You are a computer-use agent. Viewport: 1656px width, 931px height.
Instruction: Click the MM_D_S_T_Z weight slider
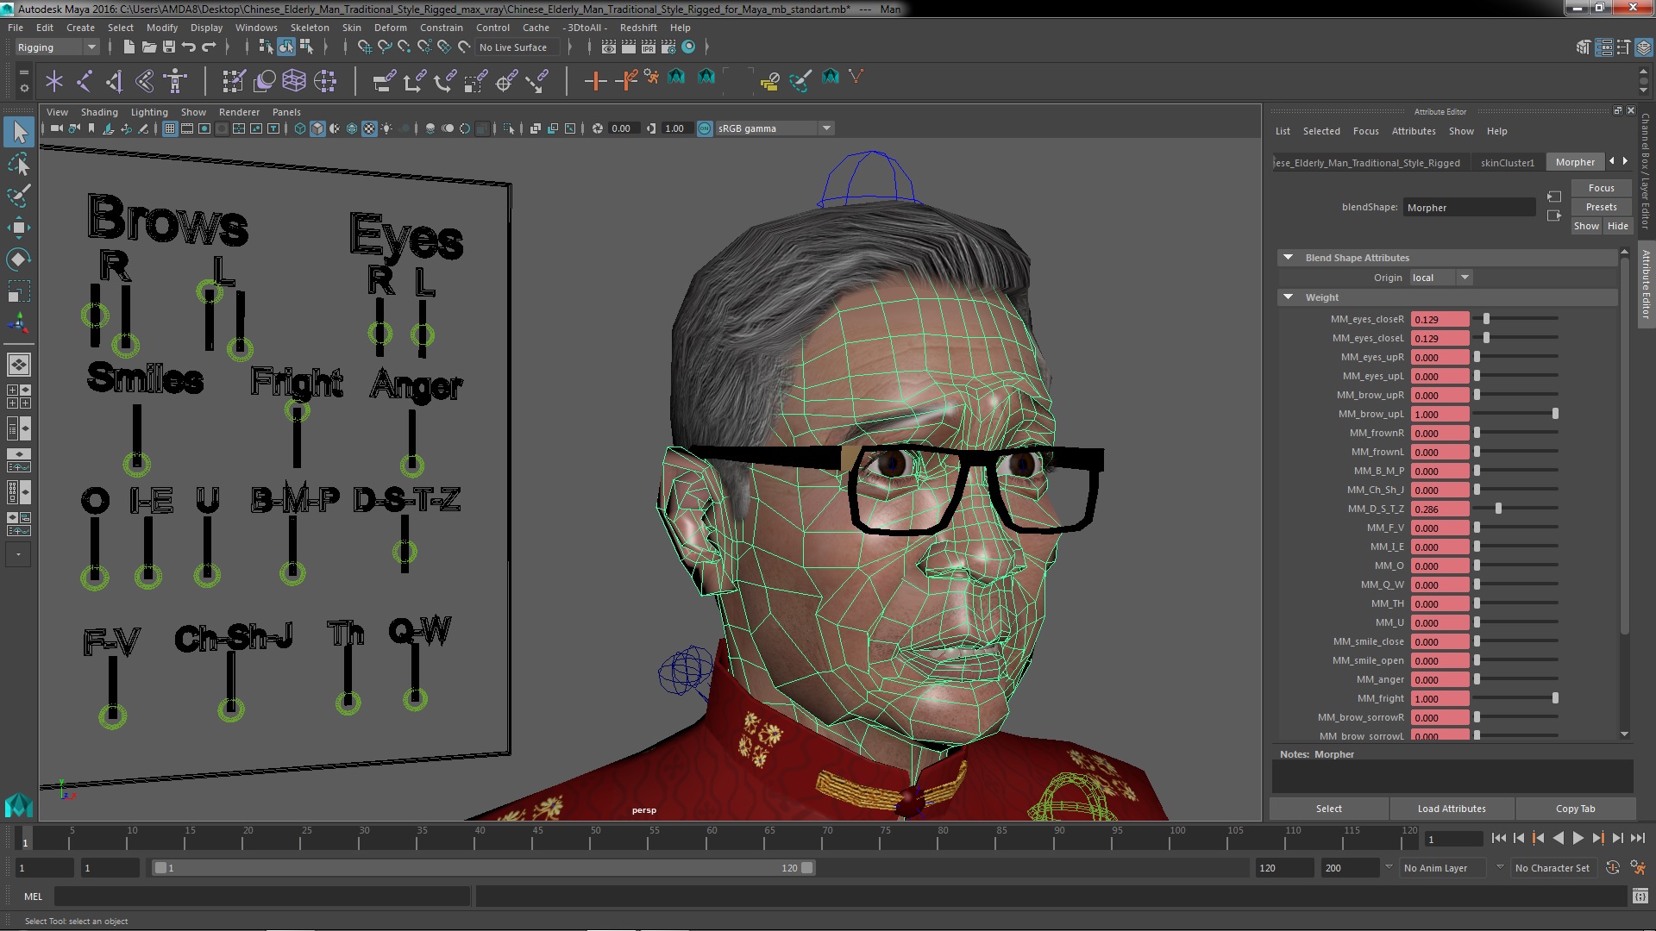1516,509
